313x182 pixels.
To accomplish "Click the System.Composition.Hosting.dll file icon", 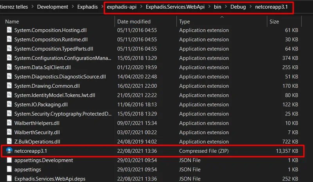I will [x=9, y=30].
